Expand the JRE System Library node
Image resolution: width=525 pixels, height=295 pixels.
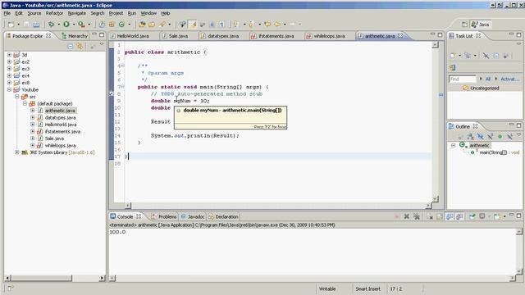pos(17,152)
